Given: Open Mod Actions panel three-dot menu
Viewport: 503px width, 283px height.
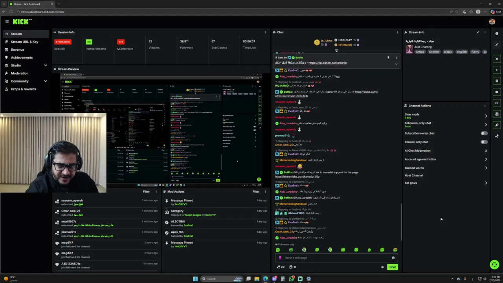Looking at the screenshot, I should (266, 191).
